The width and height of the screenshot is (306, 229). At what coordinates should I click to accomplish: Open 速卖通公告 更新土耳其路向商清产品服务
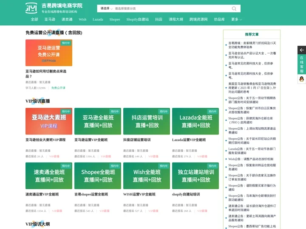pos(252,218)
